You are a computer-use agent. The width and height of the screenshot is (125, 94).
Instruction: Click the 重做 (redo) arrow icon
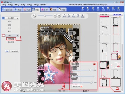pyautogui.click(x=69, y=16)
